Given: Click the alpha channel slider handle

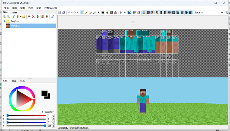Looking at the screenshot, I should click(45, 126).
